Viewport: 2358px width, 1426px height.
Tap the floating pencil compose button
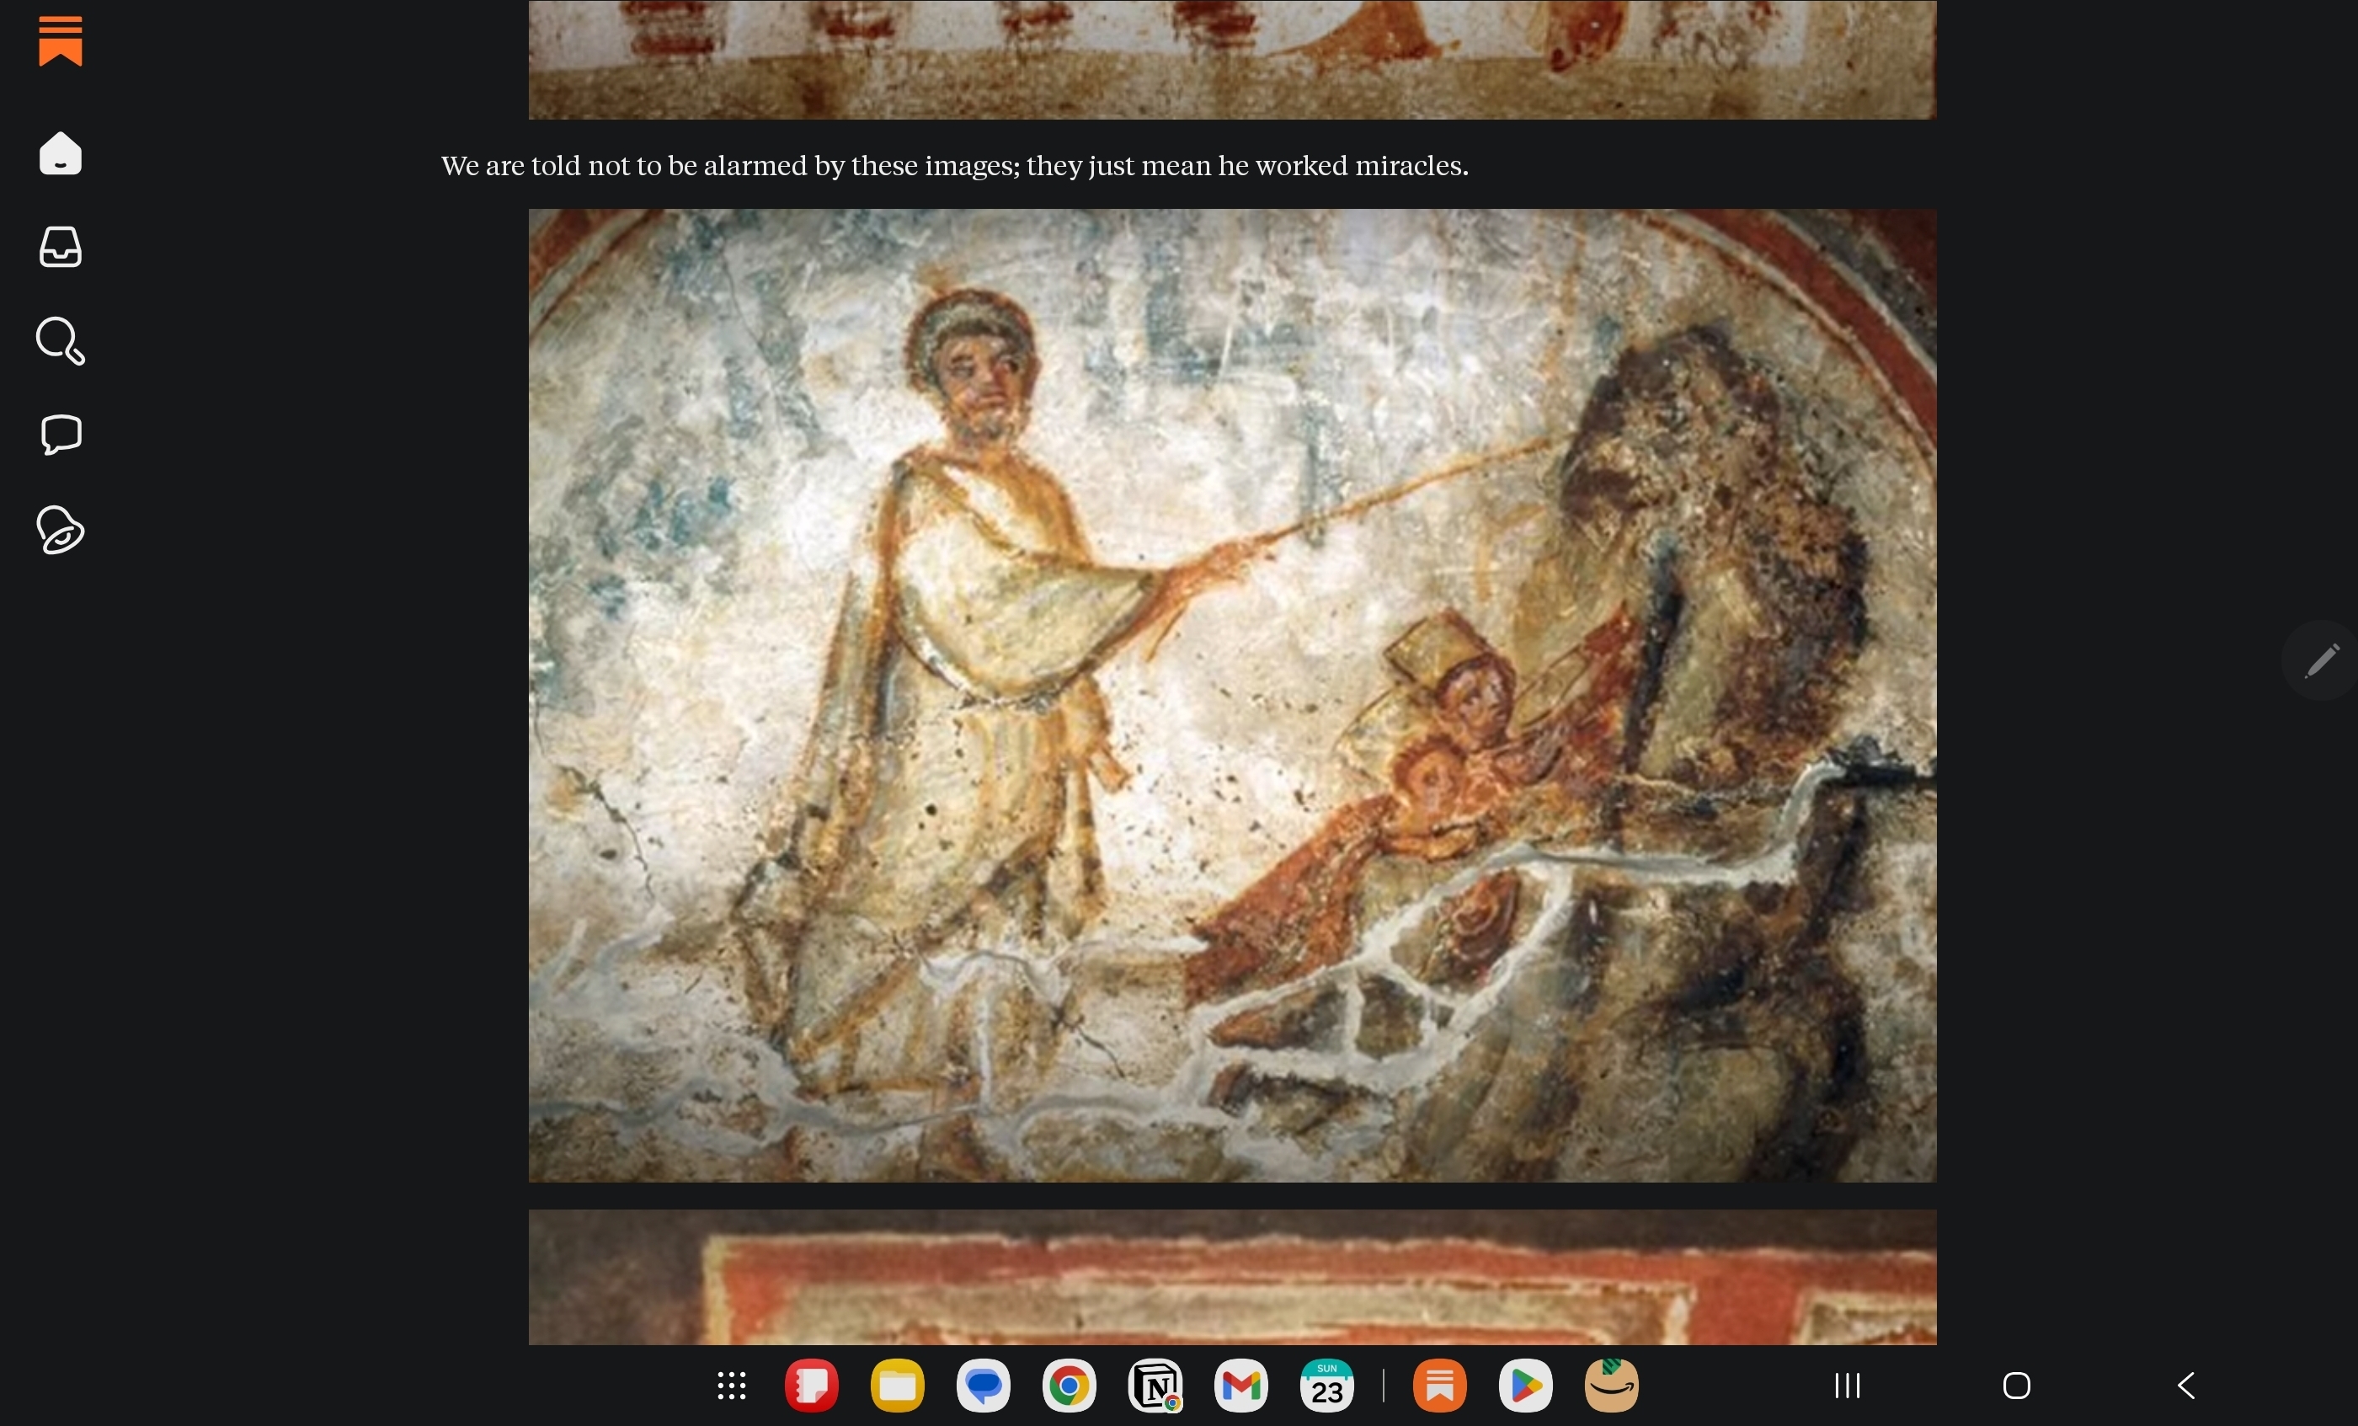pos(2321,660)
